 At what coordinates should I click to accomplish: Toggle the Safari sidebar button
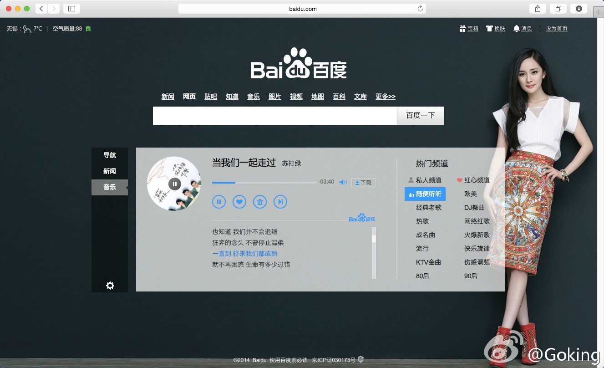pyautogui.click(x=71, y=8)
